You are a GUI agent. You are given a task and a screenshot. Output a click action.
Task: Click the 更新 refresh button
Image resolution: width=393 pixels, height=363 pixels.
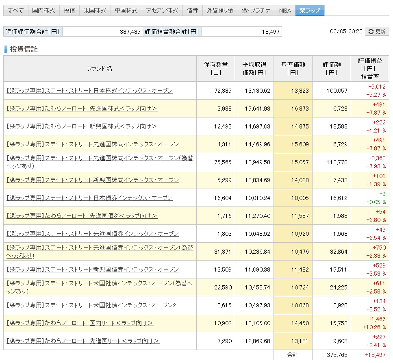tap(377, 32)
